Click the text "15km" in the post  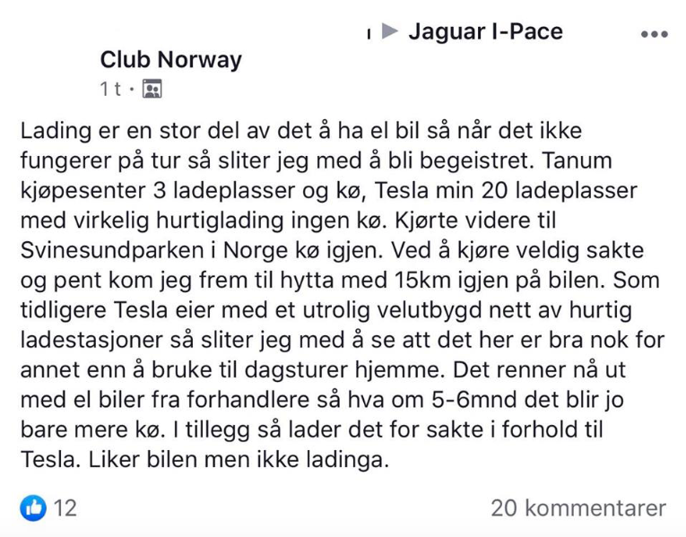pos(422,281)
